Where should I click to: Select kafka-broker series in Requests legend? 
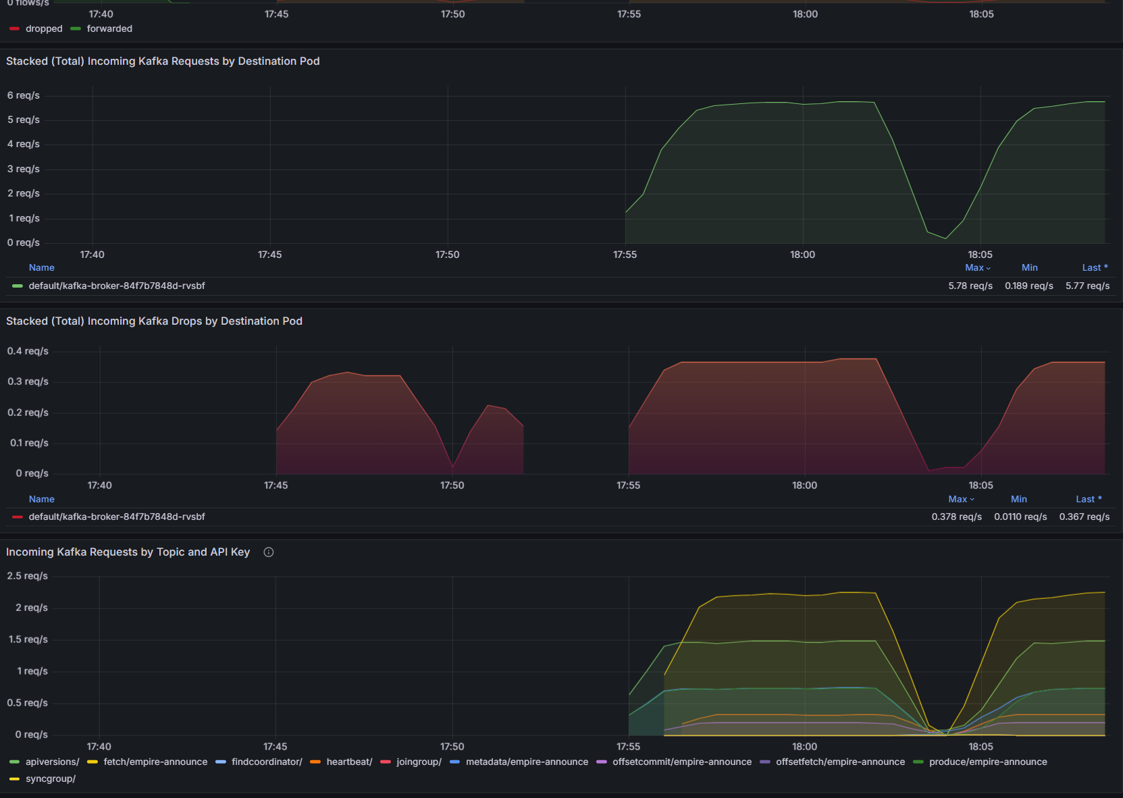(x=117, y=286)
